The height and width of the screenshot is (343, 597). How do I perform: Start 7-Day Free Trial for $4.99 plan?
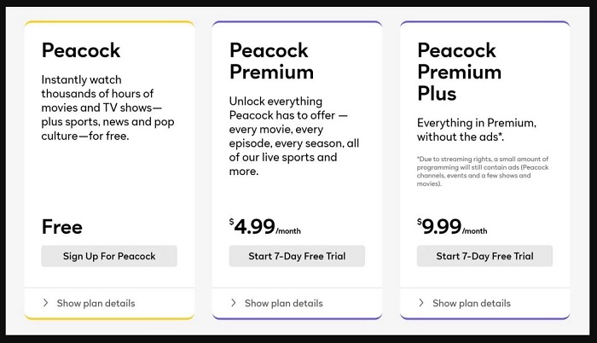tap(297, 256)
